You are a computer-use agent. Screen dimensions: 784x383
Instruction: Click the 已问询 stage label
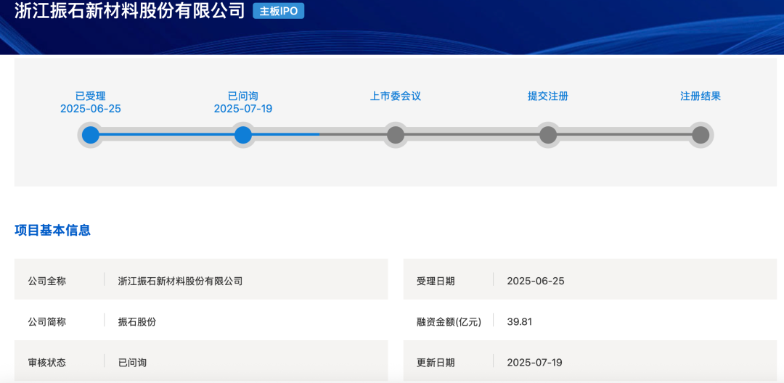[243, 96]
